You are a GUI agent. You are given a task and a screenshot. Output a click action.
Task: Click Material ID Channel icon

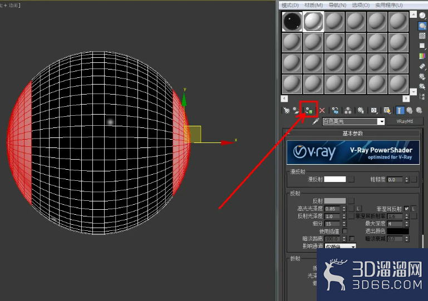coord(373,110)
